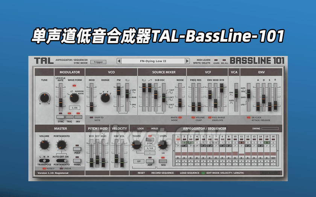Image resolution: width=316 pixels, height=197 pixels.
Task: Adjust the master VOLUME knob
Action: click(44, 145)
